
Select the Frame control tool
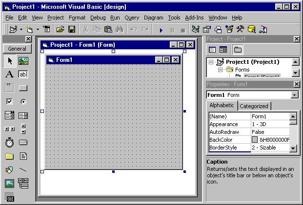coord(9,88)
